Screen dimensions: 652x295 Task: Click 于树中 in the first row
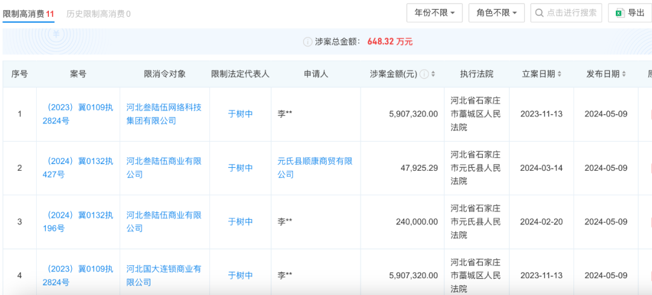240,114
